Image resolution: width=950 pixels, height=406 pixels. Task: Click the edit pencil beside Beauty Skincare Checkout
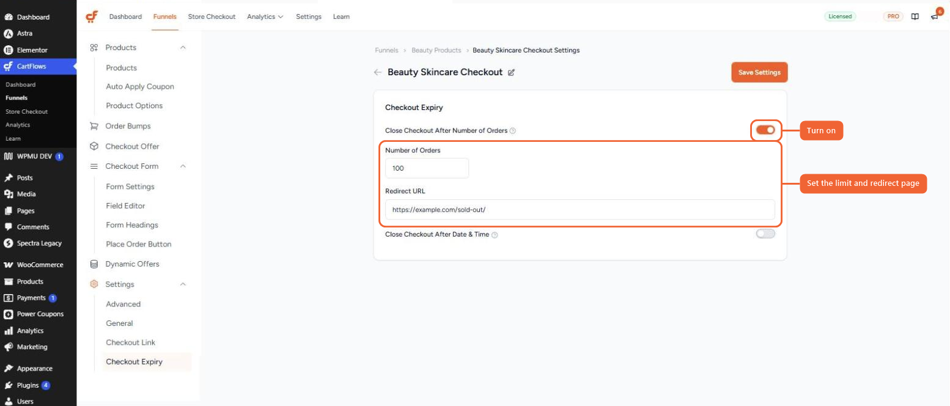click(511, 72)
